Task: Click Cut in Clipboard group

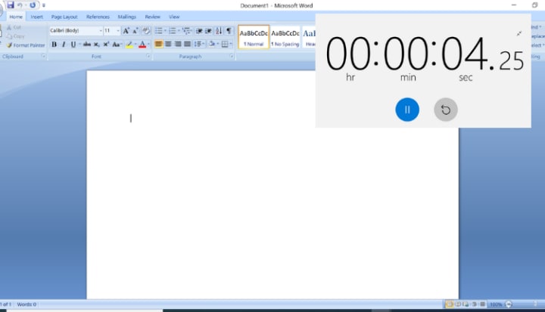Action: 14,27
